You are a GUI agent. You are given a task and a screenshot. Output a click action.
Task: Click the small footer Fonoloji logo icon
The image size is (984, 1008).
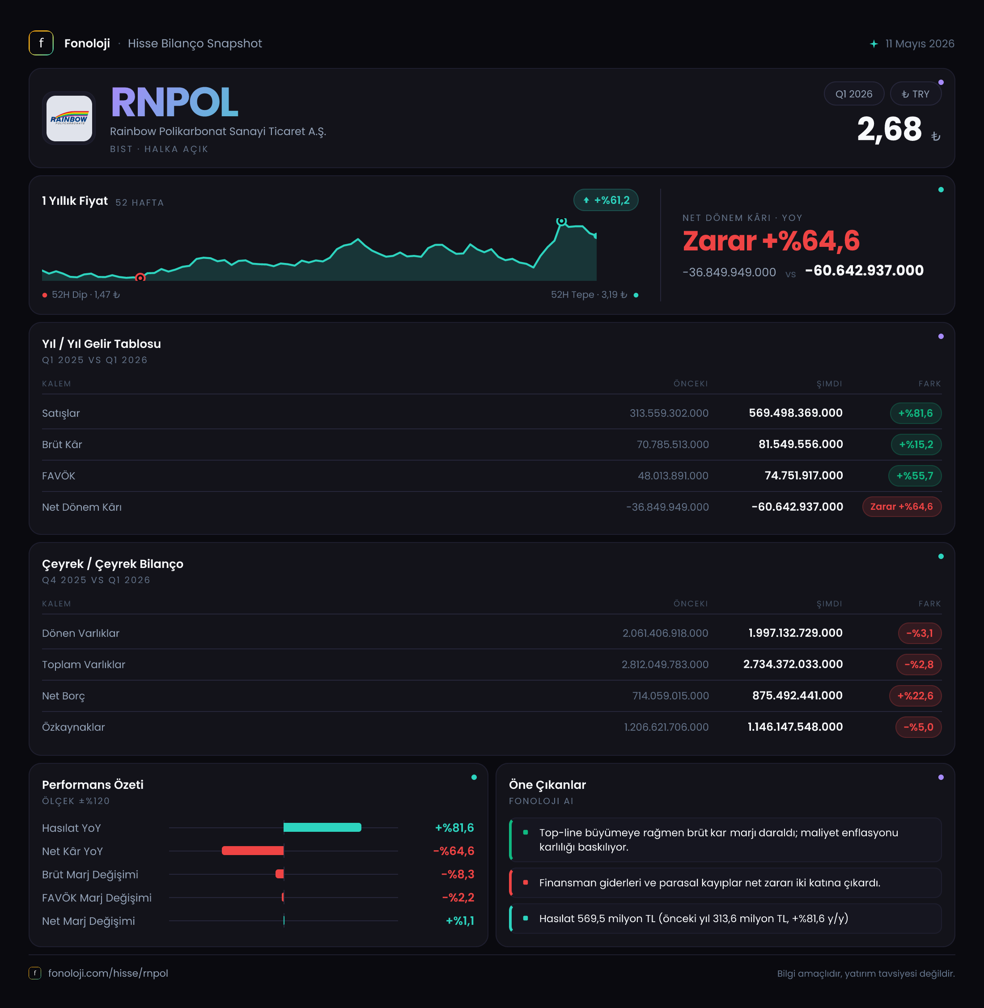click(34, 974)
